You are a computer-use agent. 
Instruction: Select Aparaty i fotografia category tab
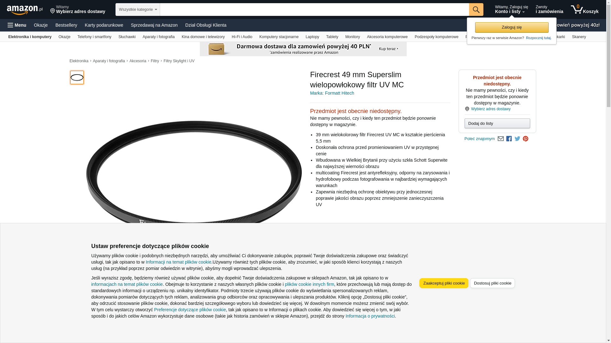tap(158, 37)
